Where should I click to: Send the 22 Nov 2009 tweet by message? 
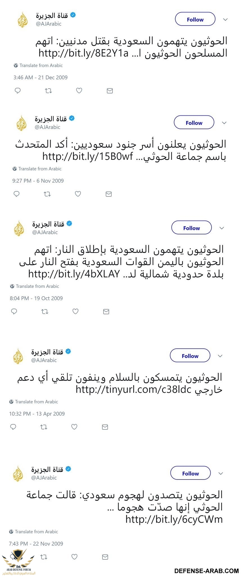point(105,557)
